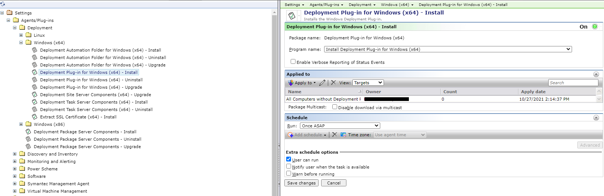Click Deployment Plug-in Install breadcrumb item
604x196 pixels.
[463, 5]
